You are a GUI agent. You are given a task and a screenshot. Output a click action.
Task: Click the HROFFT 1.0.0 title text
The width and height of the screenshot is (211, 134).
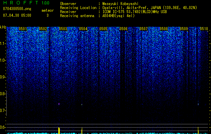(26, 3)
